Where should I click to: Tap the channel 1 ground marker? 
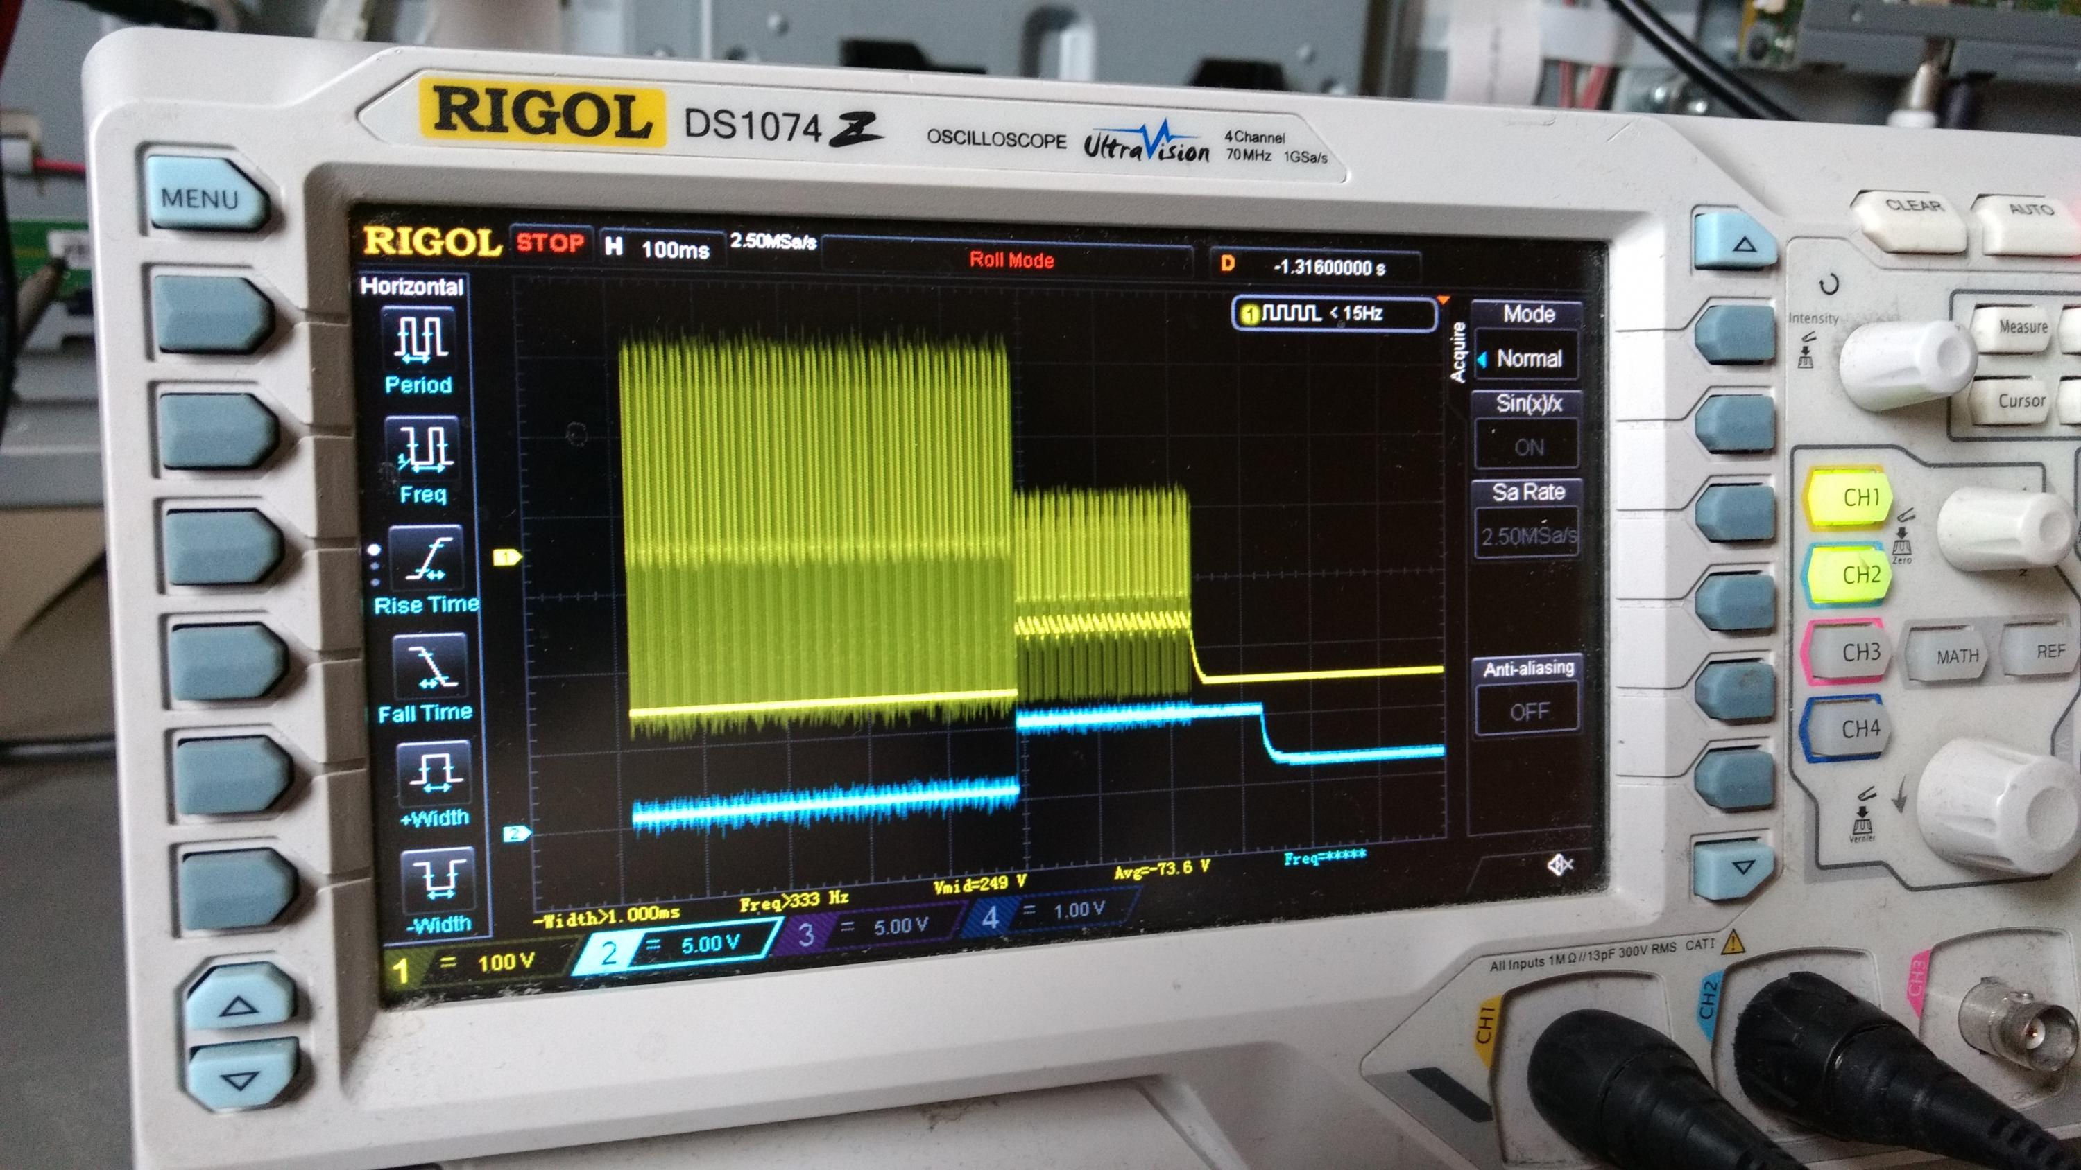coord(506,557)
